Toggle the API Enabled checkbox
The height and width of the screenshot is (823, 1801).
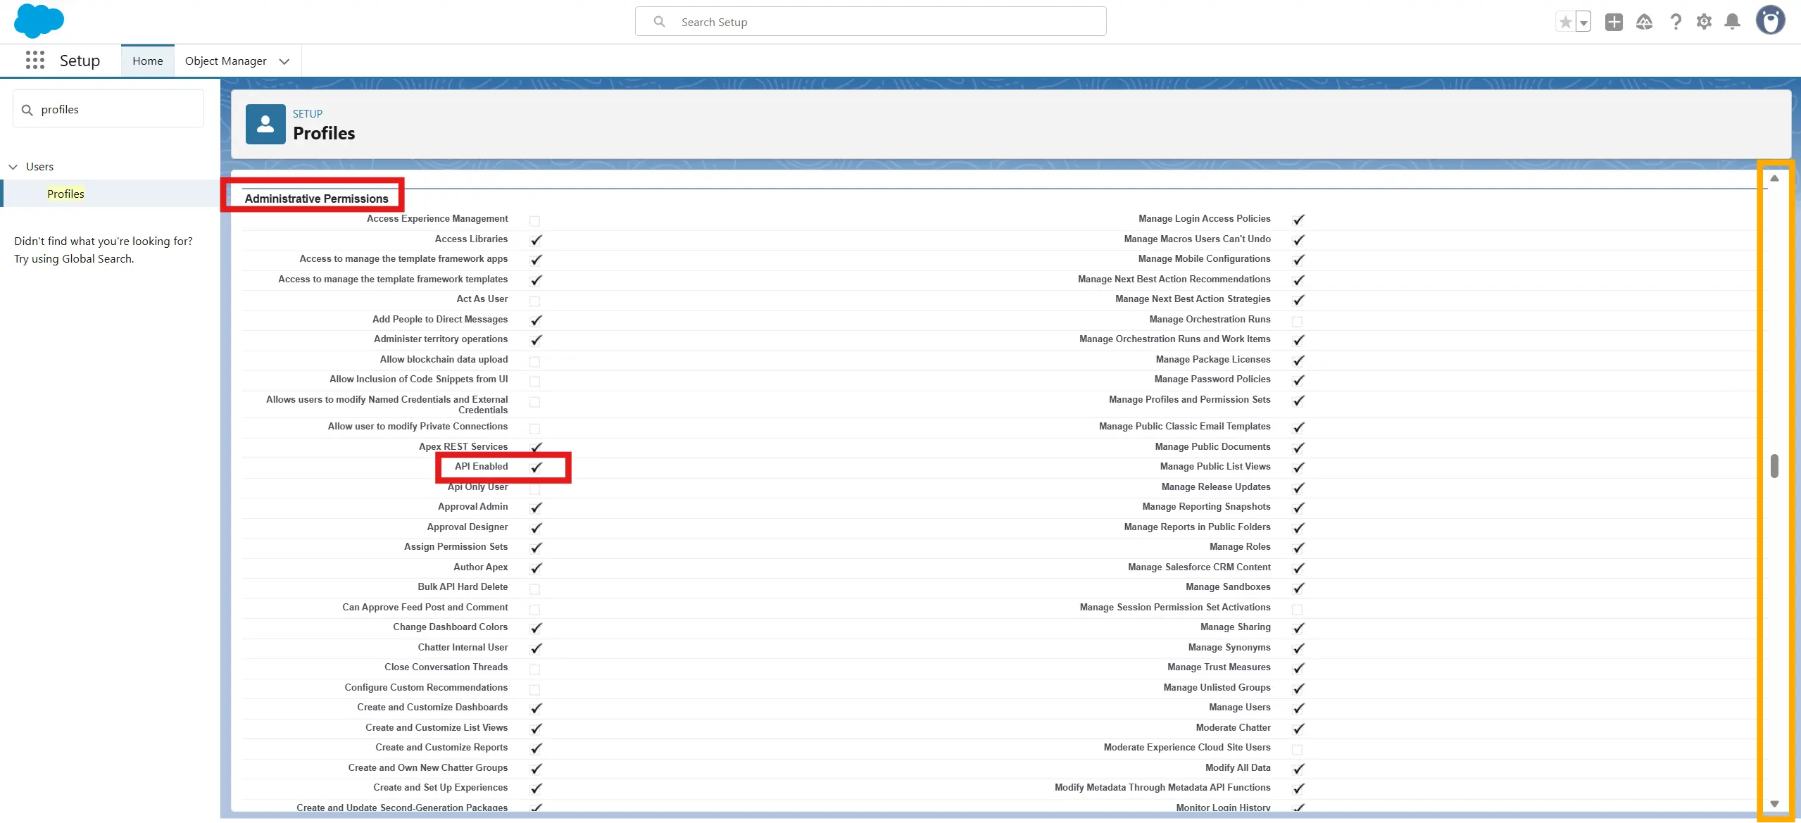(536, 467)
